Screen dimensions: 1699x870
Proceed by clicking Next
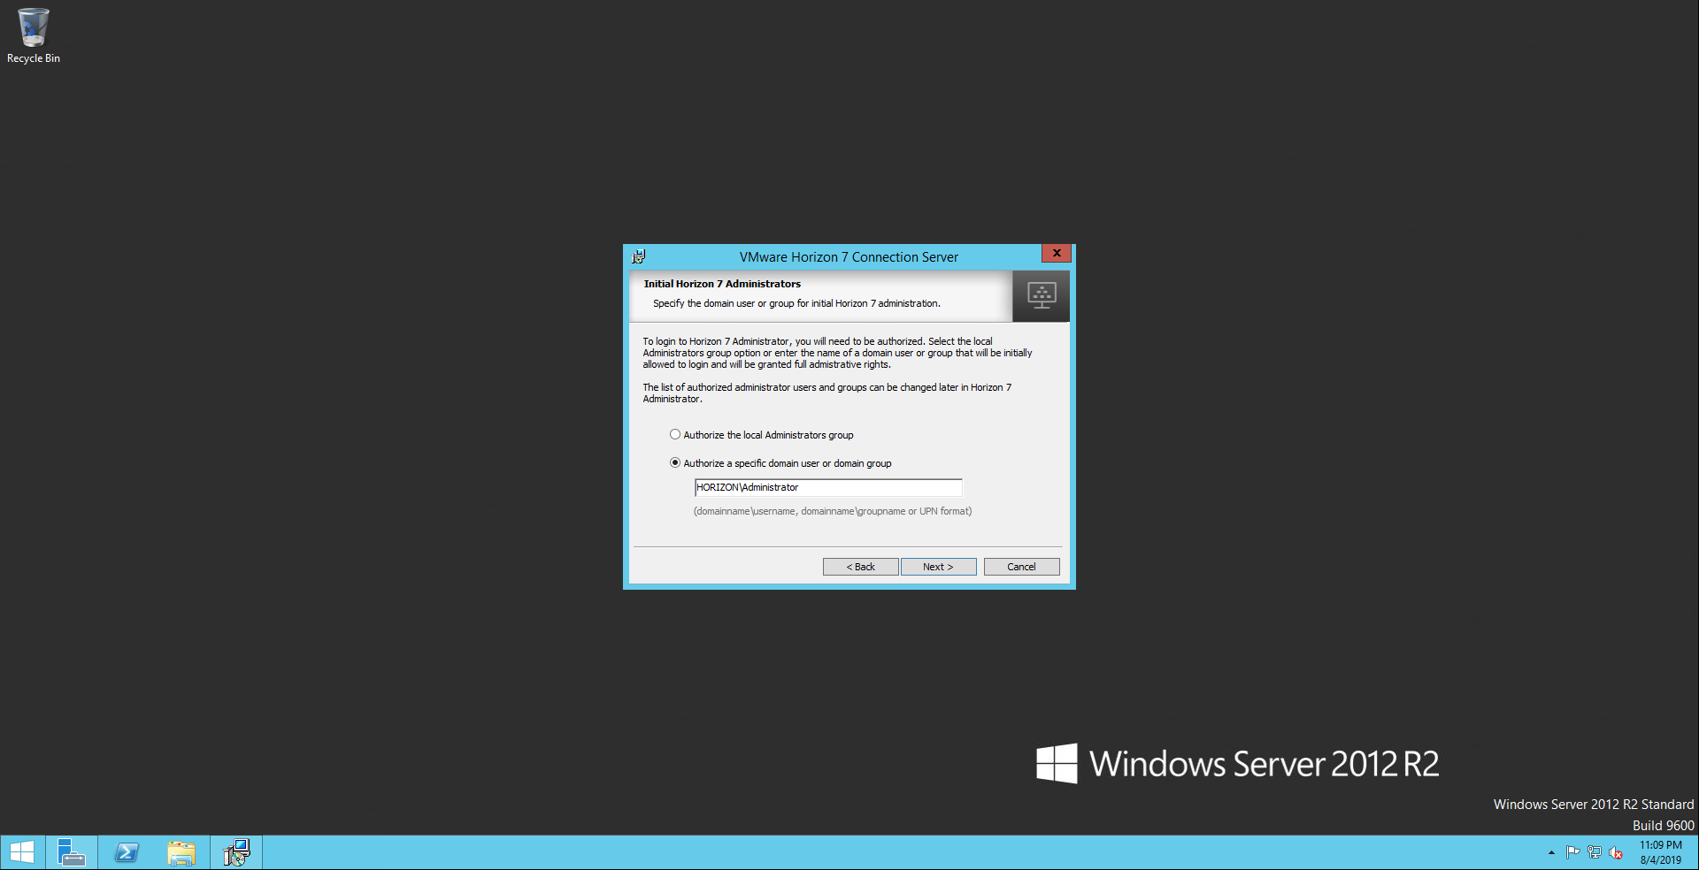click(938, 567)
